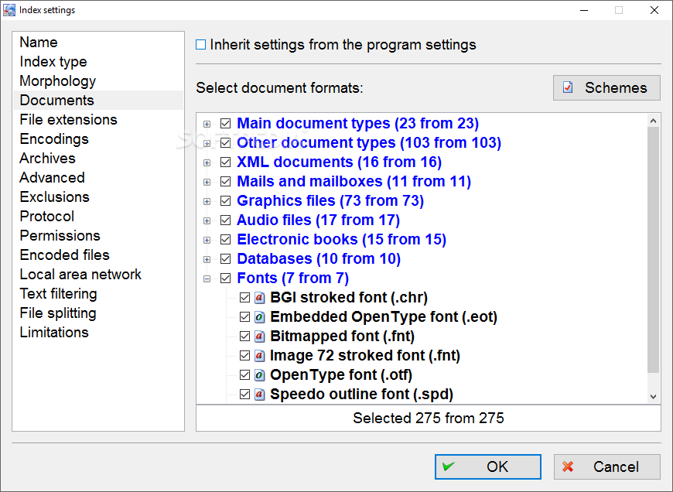Click the Image 72 stroked font icon
The height and width of the screenshot is (492, 673).
(x=259, y=356)
